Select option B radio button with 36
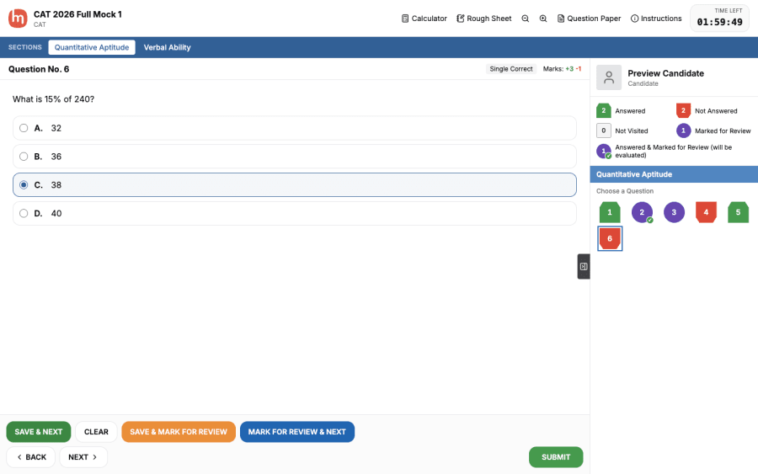This screenshot has height=474, width=758. pos(24,157)
